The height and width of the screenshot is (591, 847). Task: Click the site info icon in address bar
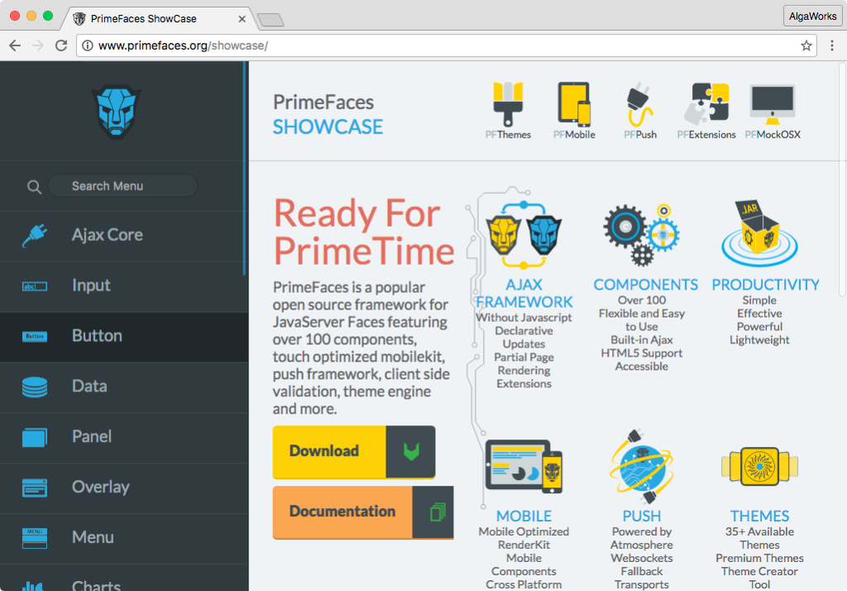click(x=87, y=46)
